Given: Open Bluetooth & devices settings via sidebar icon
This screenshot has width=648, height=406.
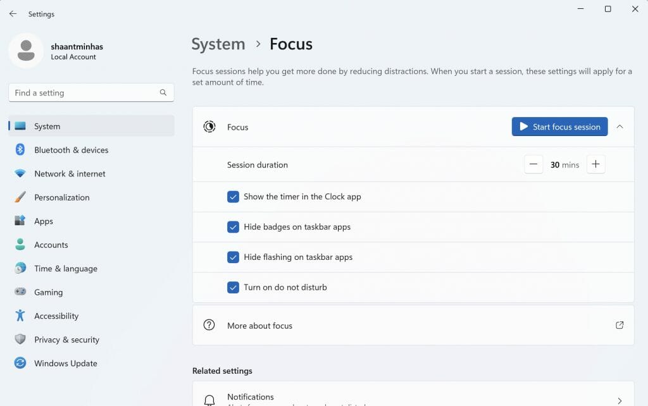Looking at the screenshot, I should coord(20,150).
